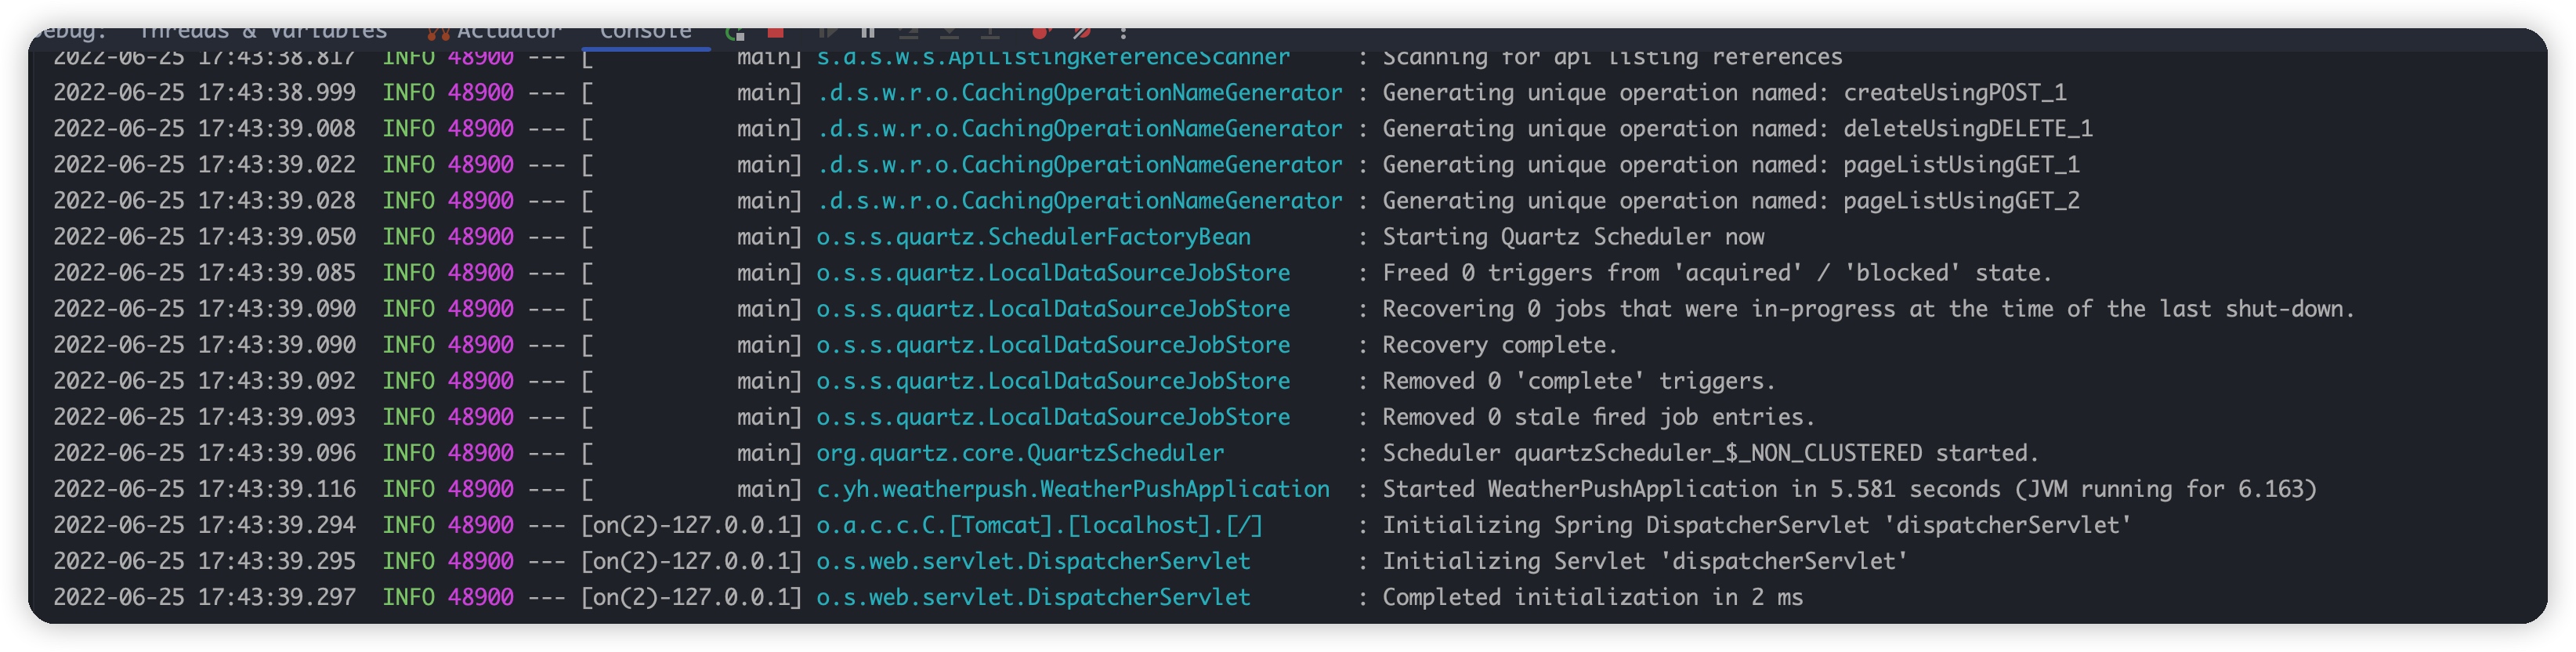Image resolution: width=2576 pixels, height=652 pixels.
Task: Switch to the Threads & Variables tab
Action: [x=262, y=33]
